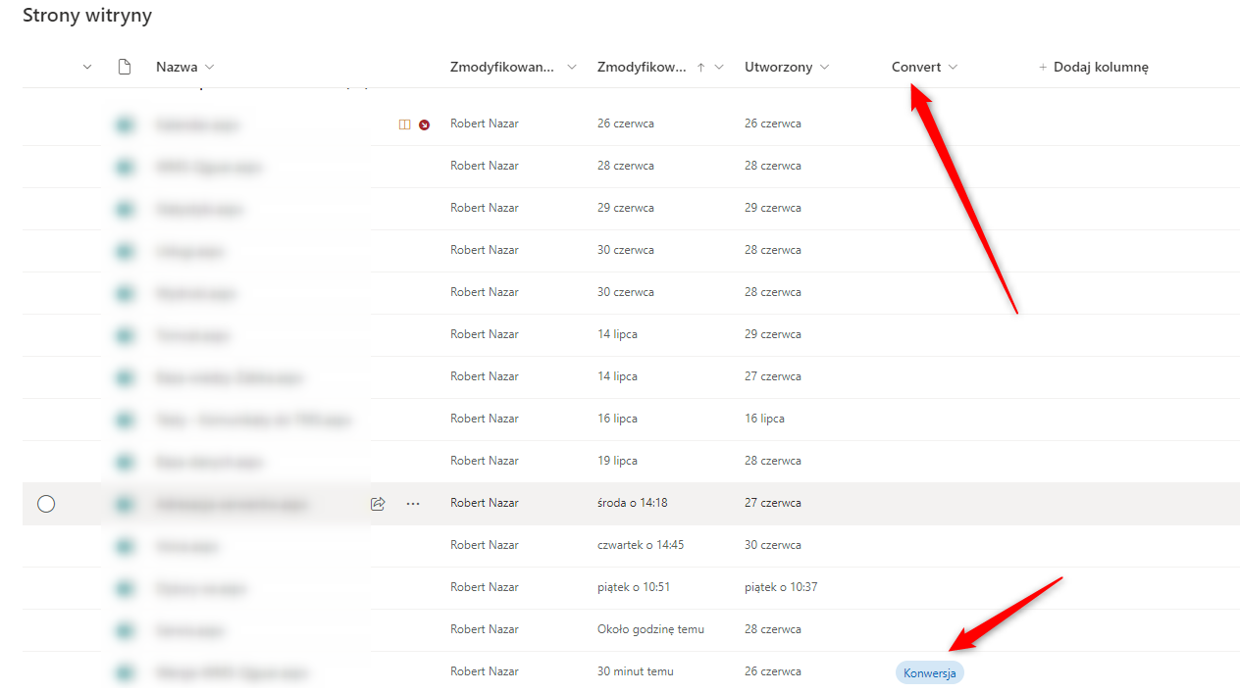Viewport: 1240px width, 693px height.
Task: Open the more actions ellipsis on the highlighted row
Action: tap(413, 504)
